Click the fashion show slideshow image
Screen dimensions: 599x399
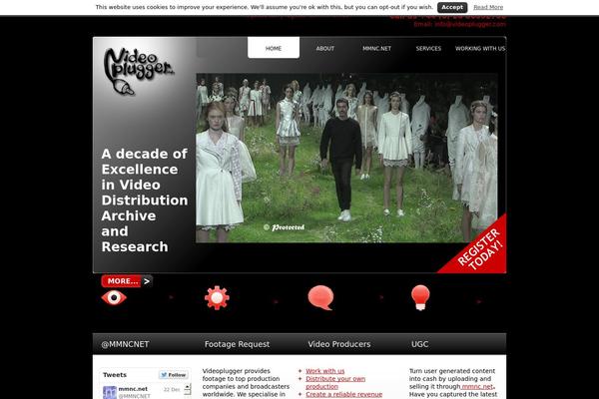(346, 158)
